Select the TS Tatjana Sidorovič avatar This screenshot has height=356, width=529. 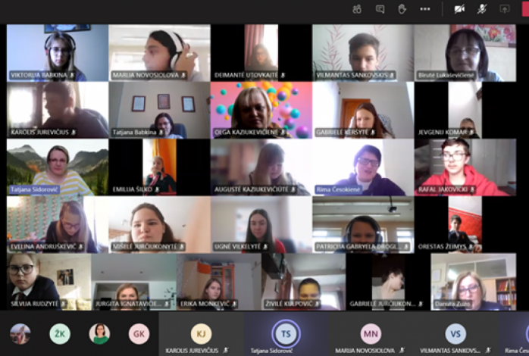click(x=286, y=333)
